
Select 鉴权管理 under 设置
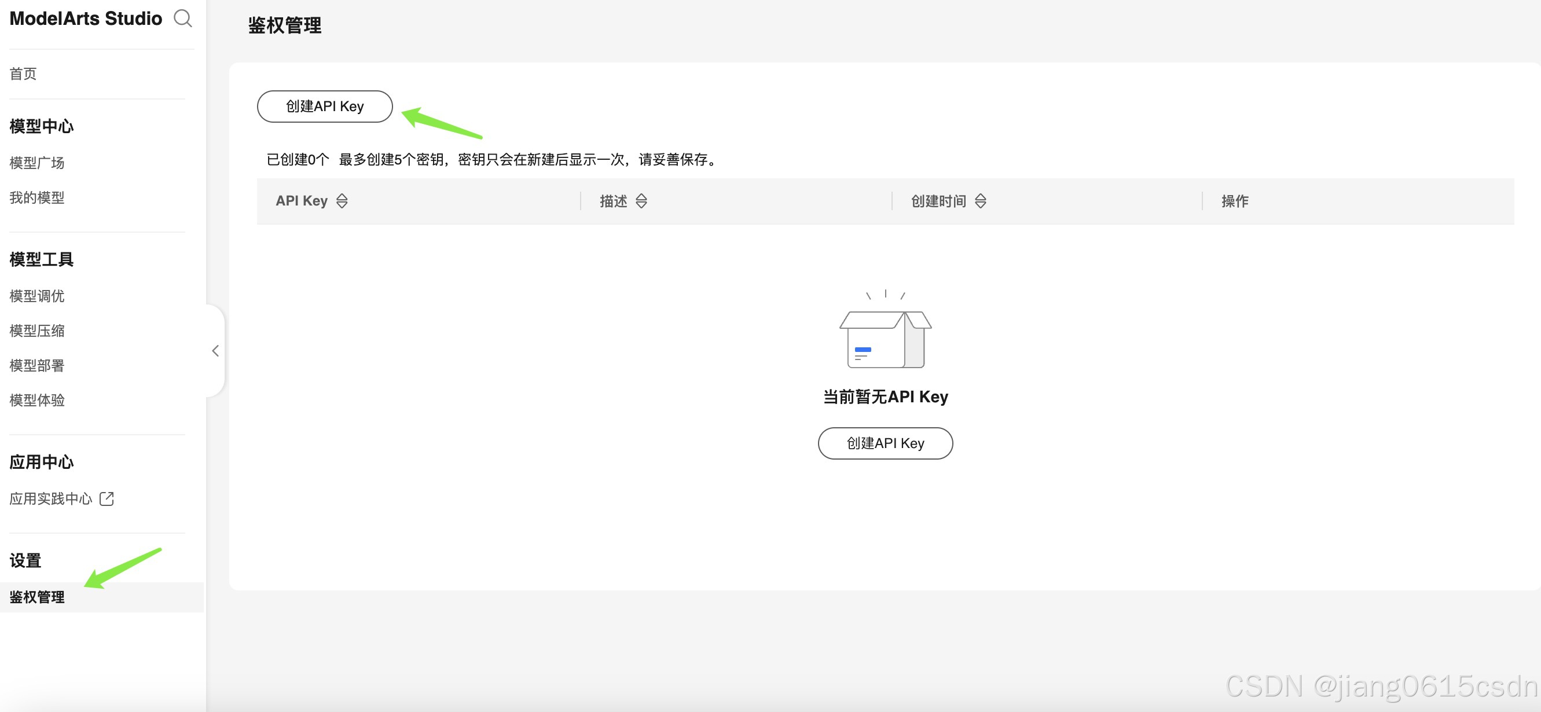[x=37, y=597]
